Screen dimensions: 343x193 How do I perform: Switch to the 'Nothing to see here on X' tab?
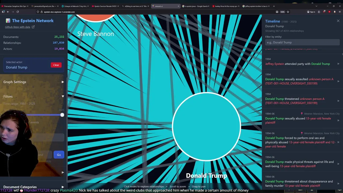click(135, 6)
